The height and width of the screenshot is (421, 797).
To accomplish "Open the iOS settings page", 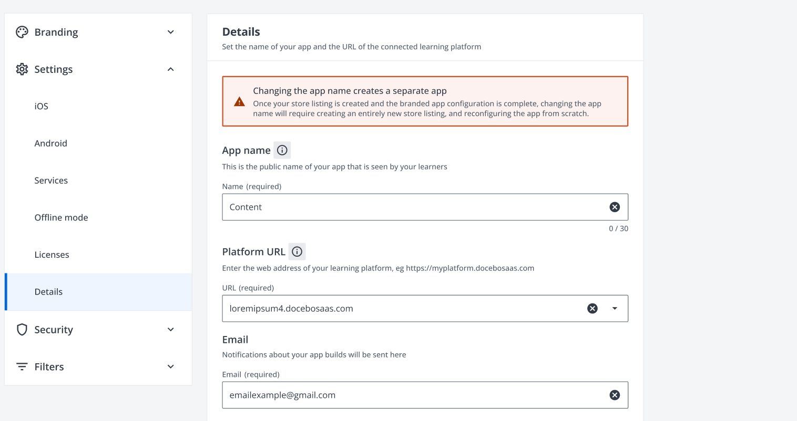I will [x=42, y=107].
